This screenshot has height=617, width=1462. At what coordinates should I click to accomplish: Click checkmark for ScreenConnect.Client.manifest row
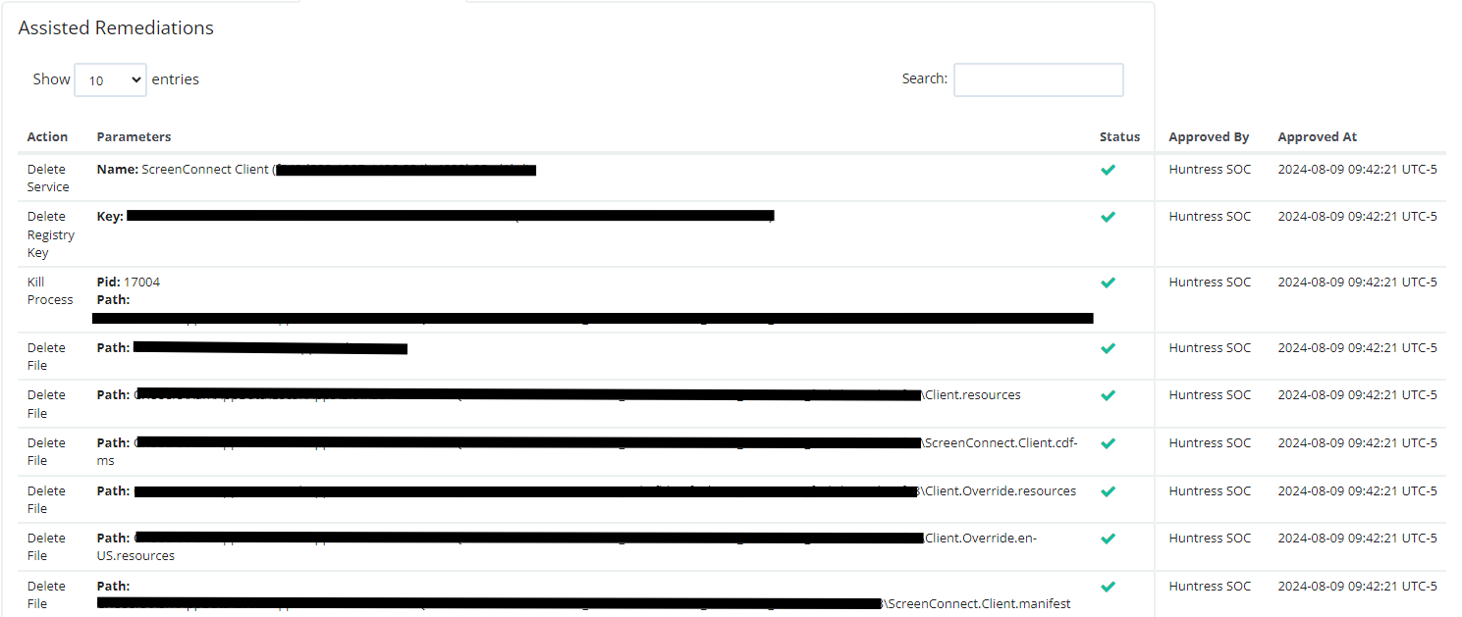1108,587
